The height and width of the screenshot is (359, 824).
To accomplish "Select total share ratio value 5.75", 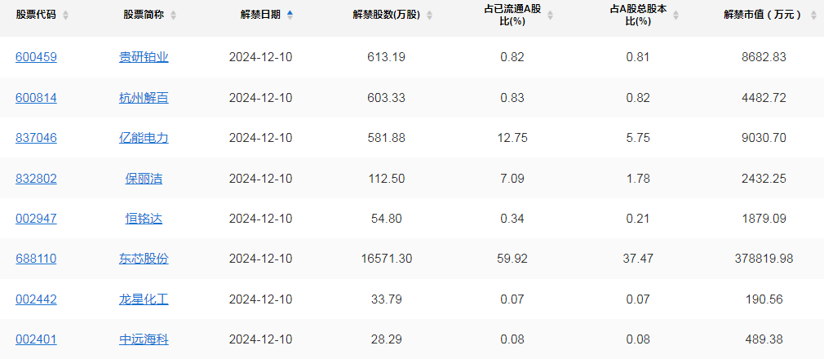I will tap(638, 138).
